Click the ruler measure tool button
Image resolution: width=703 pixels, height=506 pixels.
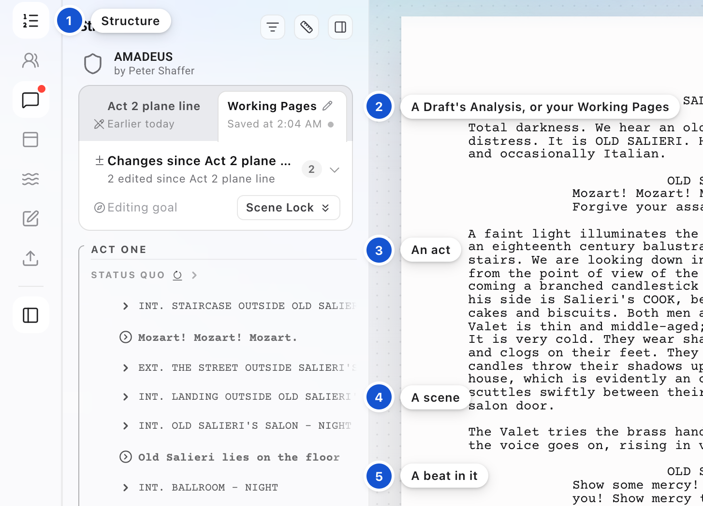tap(307, 27)
